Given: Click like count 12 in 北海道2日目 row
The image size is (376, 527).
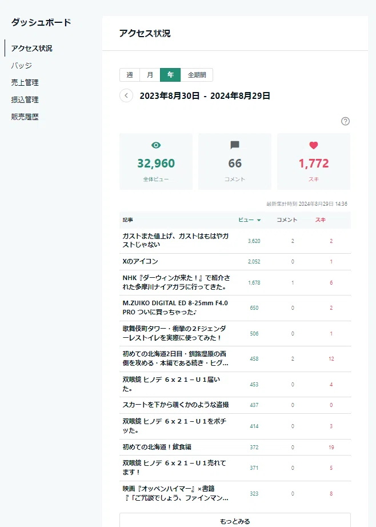Looking at the screenshot, I should (x=331, y=358).
